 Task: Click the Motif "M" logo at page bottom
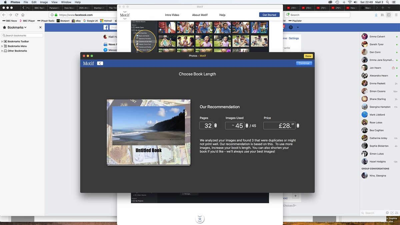(200, 219)
